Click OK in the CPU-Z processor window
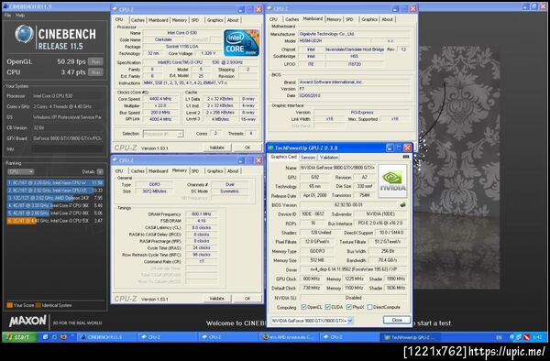Screen dimensions: 550x361 pyautogui.click(x=247, y=148)
